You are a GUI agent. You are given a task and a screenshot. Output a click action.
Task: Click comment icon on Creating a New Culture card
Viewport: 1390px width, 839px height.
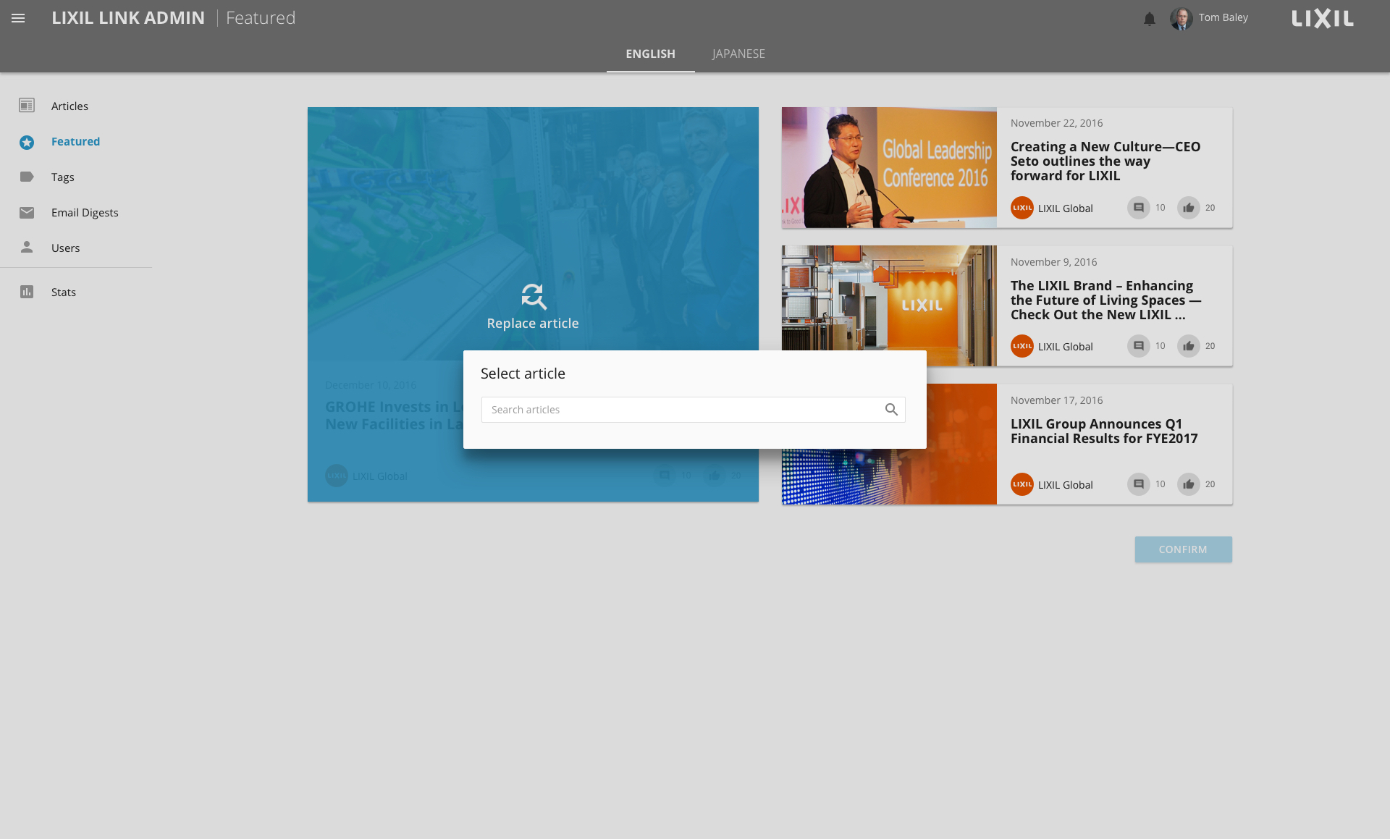tap(1139, 208)
